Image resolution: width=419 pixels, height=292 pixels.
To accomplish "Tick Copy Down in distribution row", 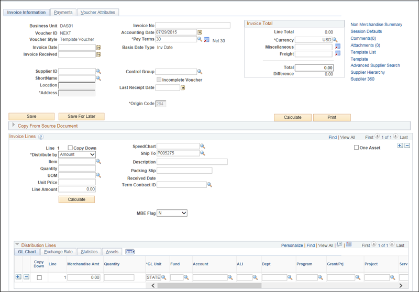I will [x=39, y=277].
